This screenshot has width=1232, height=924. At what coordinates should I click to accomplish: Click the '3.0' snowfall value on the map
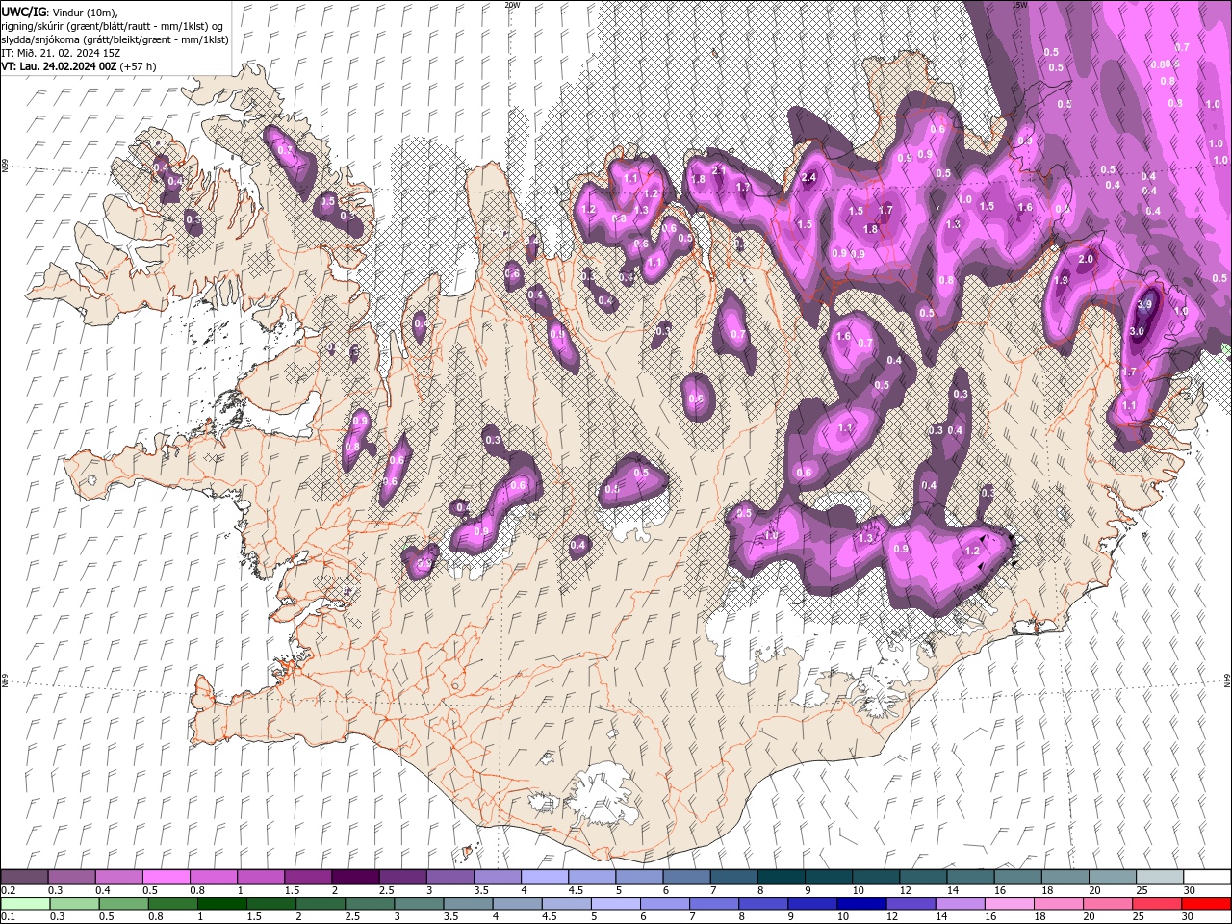[1137, 331]
